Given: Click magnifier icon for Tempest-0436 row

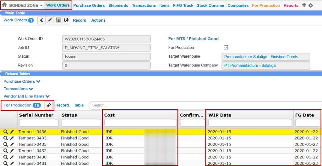Looking at the screenshot, I should point(6,132).
